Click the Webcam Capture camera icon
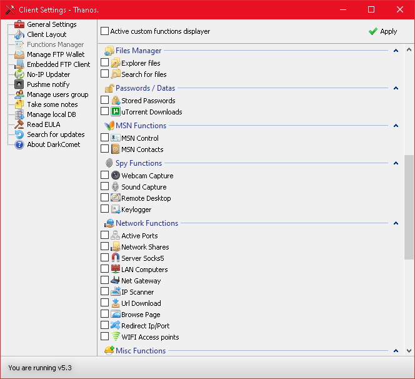Viewport: 415px width, 379px height. (116, 176)
